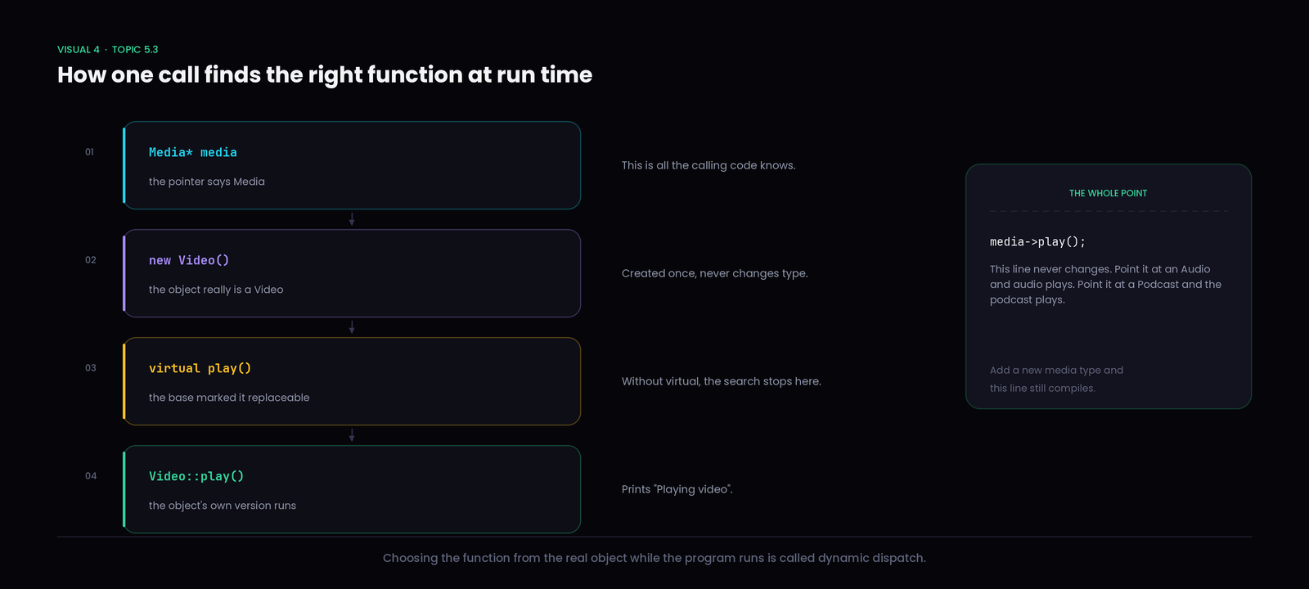Click the note 'Created once, never changes type'
Viewport: 1309px width, 589px height.
(x=715, y=273)
